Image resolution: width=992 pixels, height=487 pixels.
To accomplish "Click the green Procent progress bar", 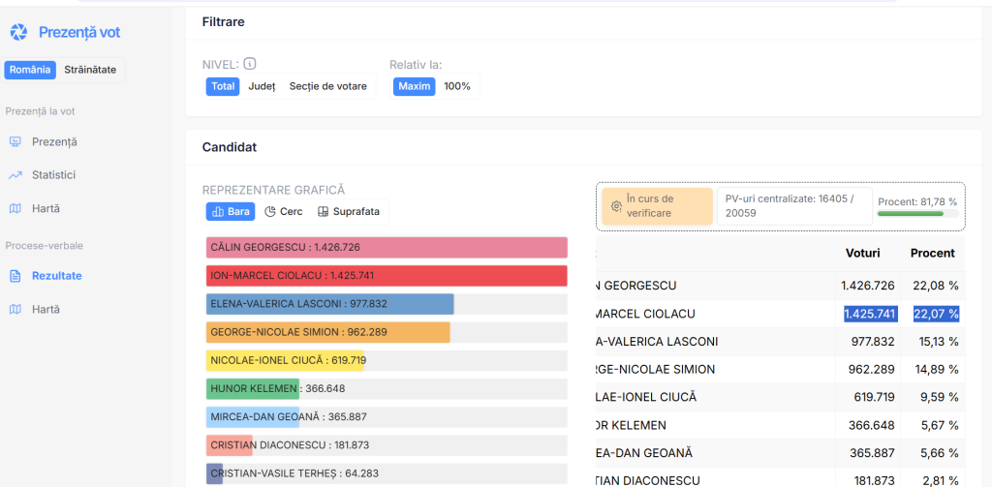I will point(911,214).
